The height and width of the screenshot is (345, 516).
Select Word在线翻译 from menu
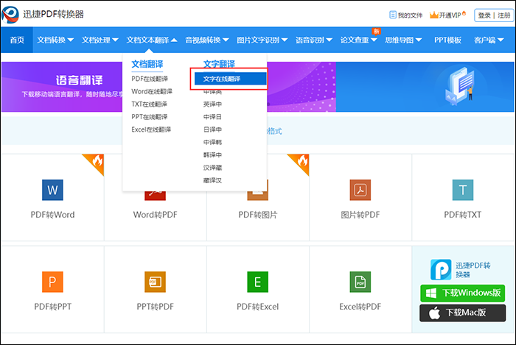[152, 91]
